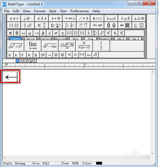159x167 pixels.
Task: Switch to the Geometry tab
Action: (x=105, y=38)
